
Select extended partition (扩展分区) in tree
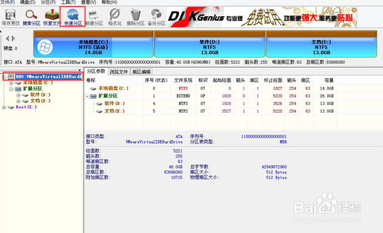pyautogui.click(x=32, y=89)
